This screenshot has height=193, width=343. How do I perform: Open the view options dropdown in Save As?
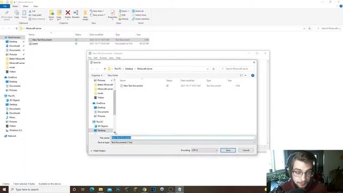[245, 76]
